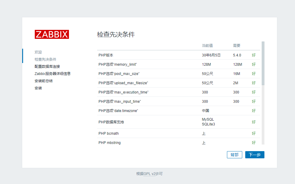The height and width of the screenshot is (184, 295).
Task: Click the SQLite3 database value
Action: 208,125
